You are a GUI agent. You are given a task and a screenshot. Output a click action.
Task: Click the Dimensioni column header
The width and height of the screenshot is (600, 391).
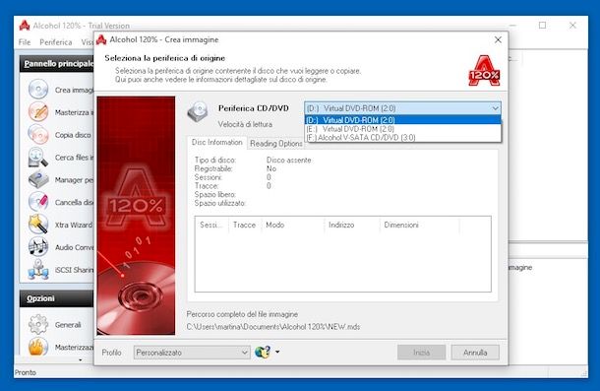click(419, 225)
